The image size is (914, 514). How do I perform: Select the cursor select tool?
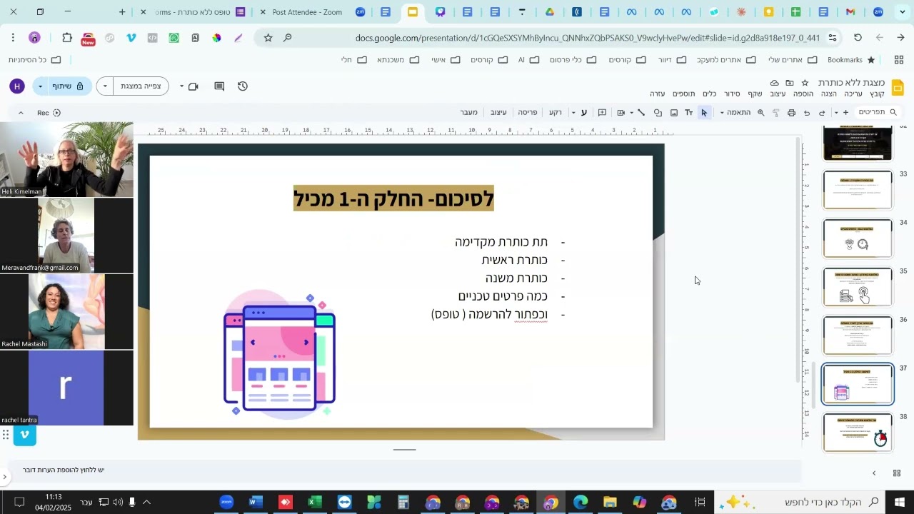pos(705,113)
